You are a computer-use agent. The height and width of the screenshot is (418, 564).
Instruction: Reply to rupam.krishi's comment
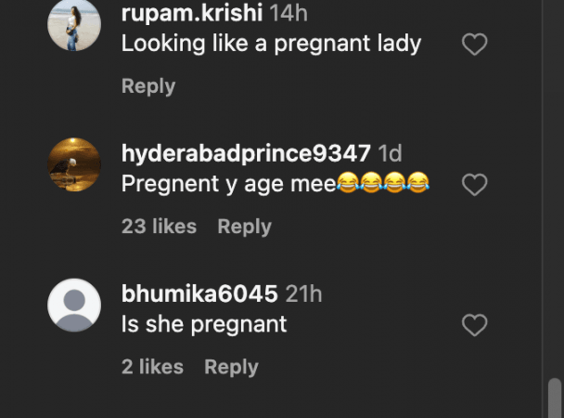pos(148,86)
